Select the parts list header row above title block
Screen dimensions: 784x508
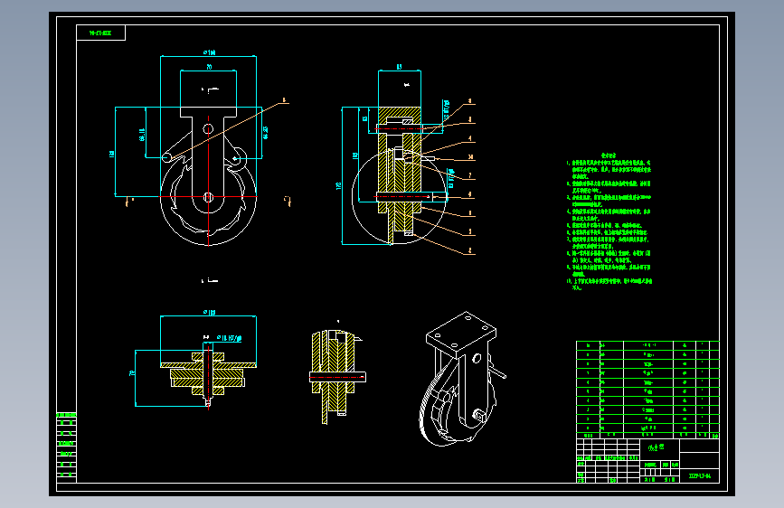point(647,435)
